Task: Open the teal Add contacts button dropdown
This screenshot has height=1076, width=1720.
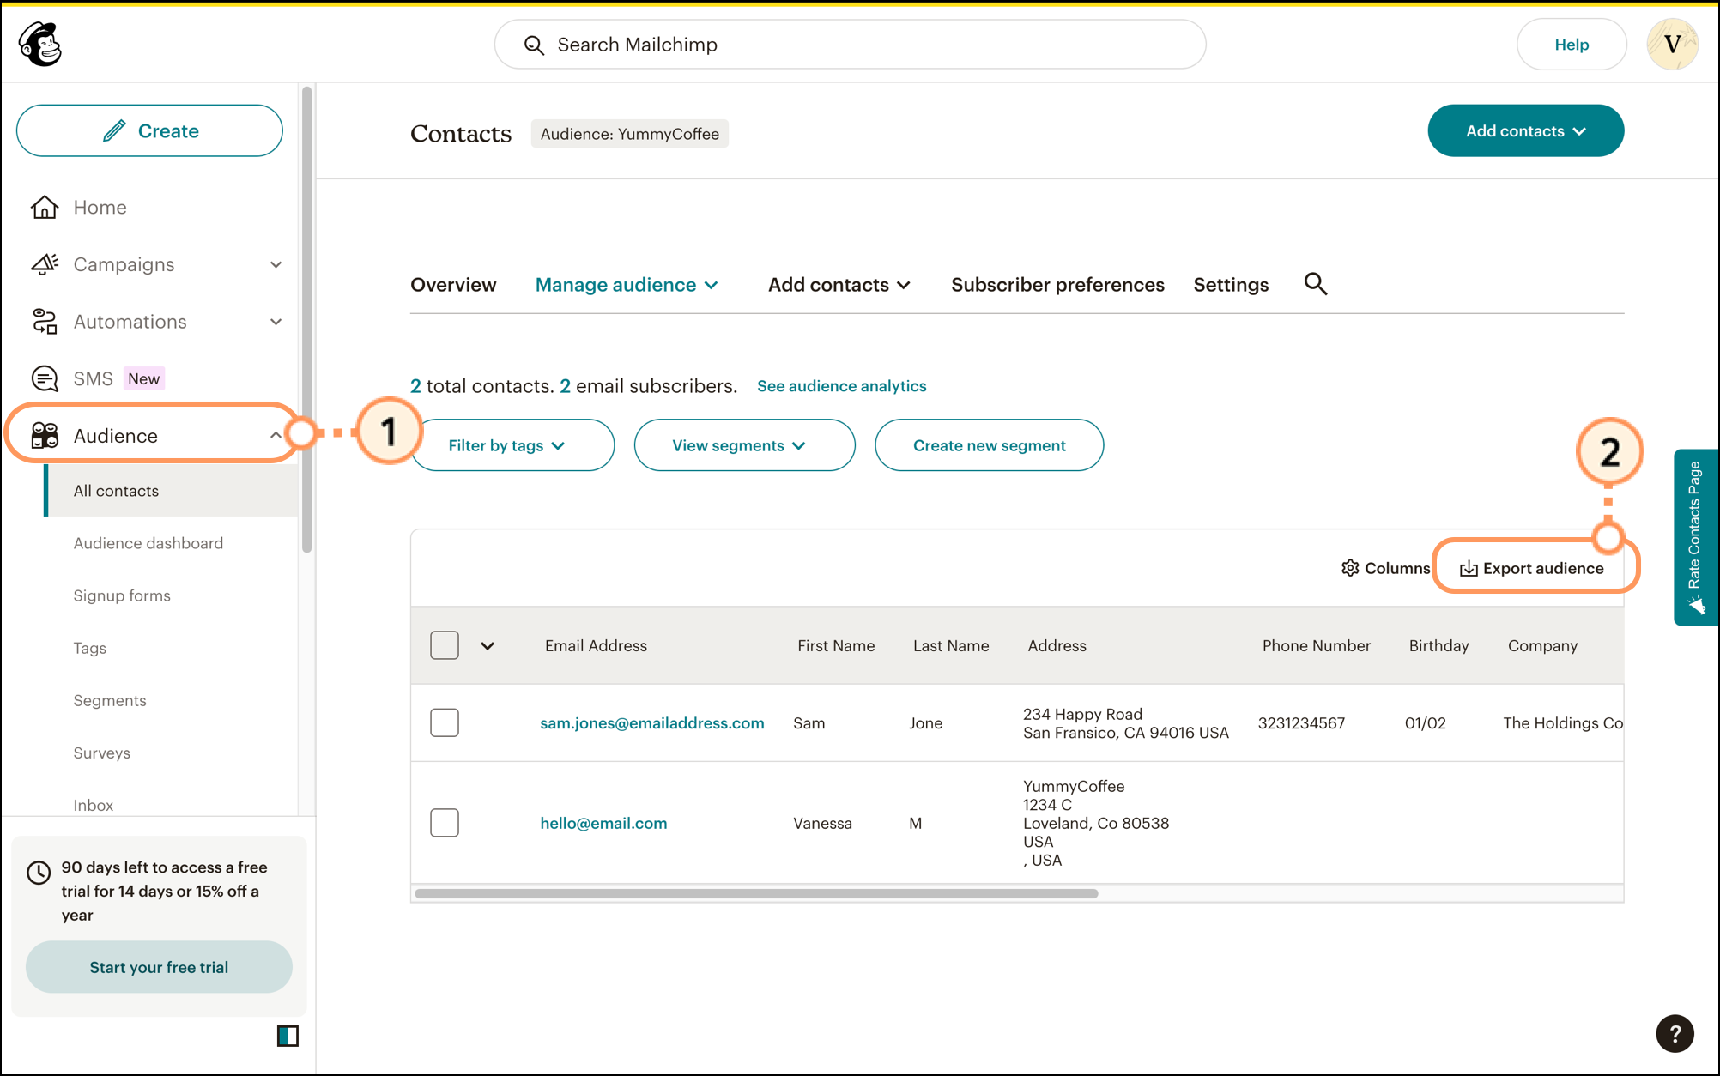Action: tap(1525, 130)
